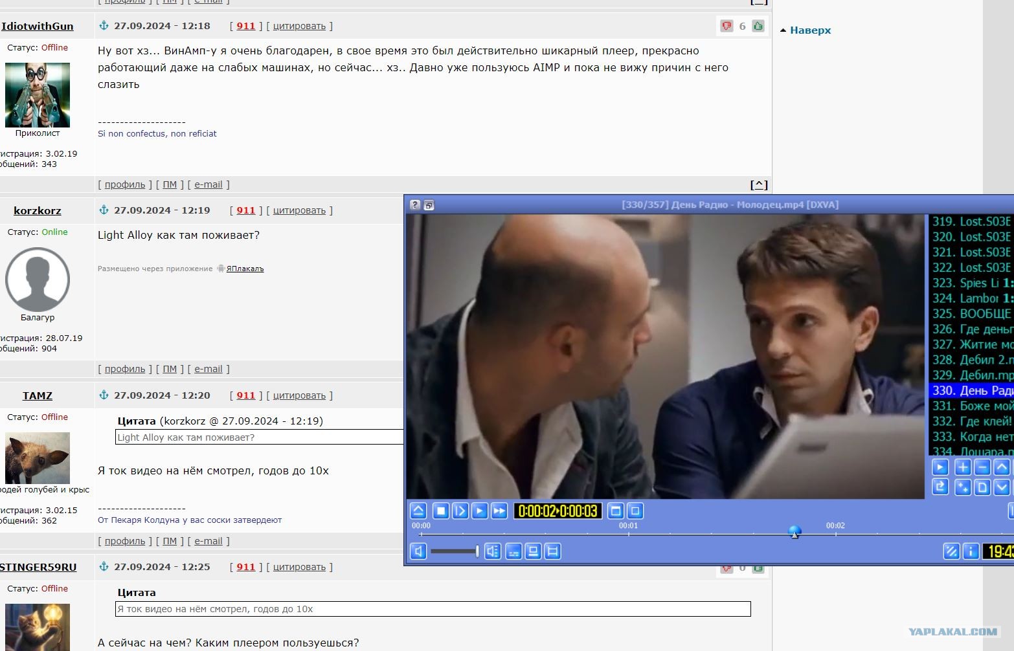Screen dimensions: 1014x651
Task: Click the Наверх link
Action: point(810,30)
